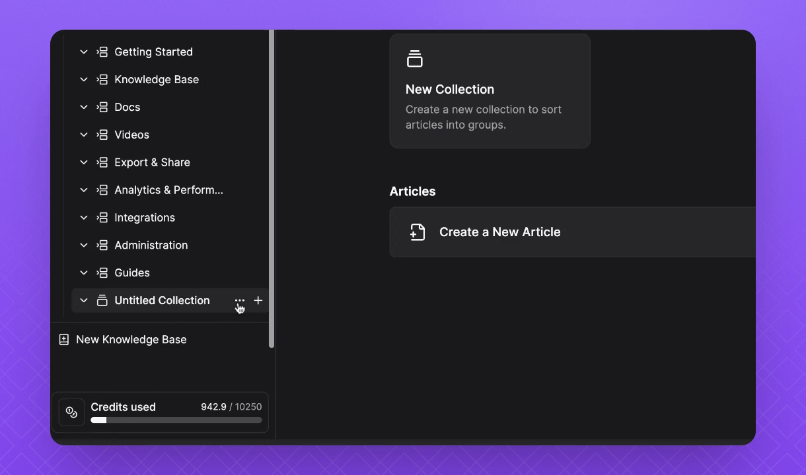
Task: Open the New Collection card
Action: pyautogui.click(x=489, y=91)
